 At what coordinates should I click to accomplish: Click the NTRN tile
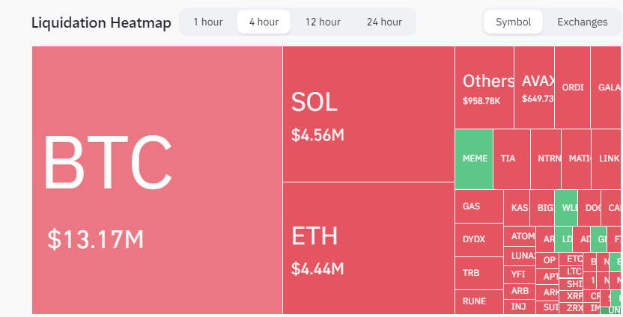(547, 158)
